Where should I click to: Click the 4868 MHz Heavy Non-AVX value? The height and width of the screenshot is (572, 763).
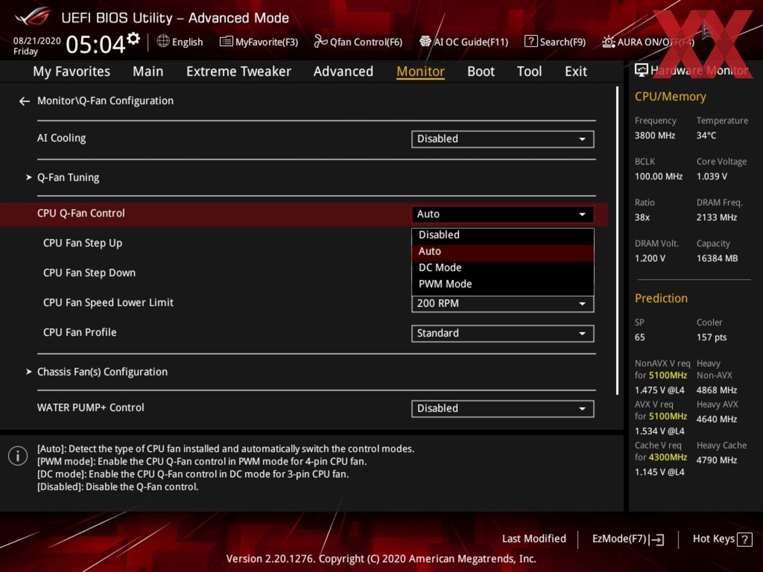pyautogui.click(x=716, y=390)
